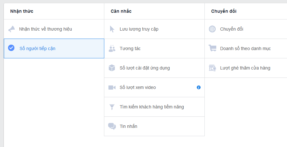Select the Số người tiếp cận objective
This screenshot has height=147, width=287.
point(54,48)
